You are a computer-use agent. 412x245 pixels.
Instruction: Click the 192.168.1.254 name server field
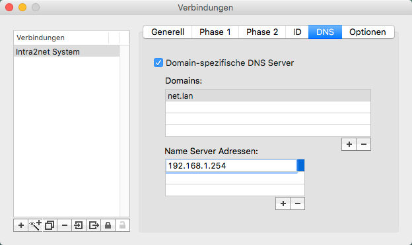coord(231,165)
